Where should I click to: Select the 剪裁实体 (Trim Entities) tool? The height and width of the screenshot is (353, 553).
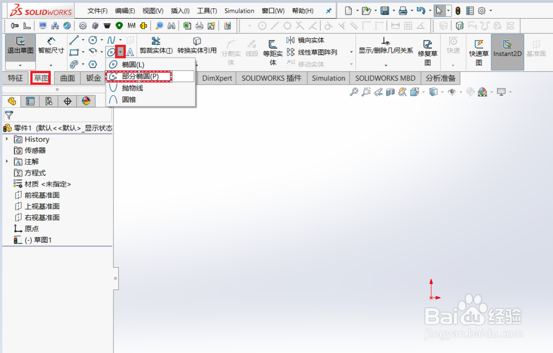pyautogui.click(x=155, y=44)
